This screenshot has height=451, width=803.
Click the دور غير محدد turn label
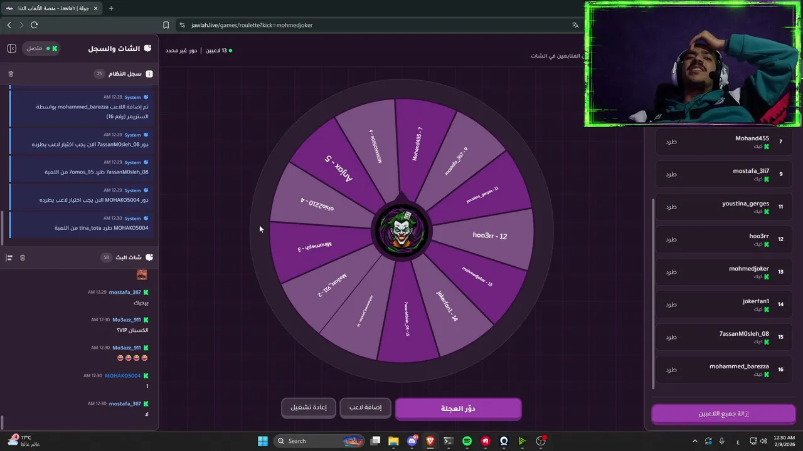point(181,50)
